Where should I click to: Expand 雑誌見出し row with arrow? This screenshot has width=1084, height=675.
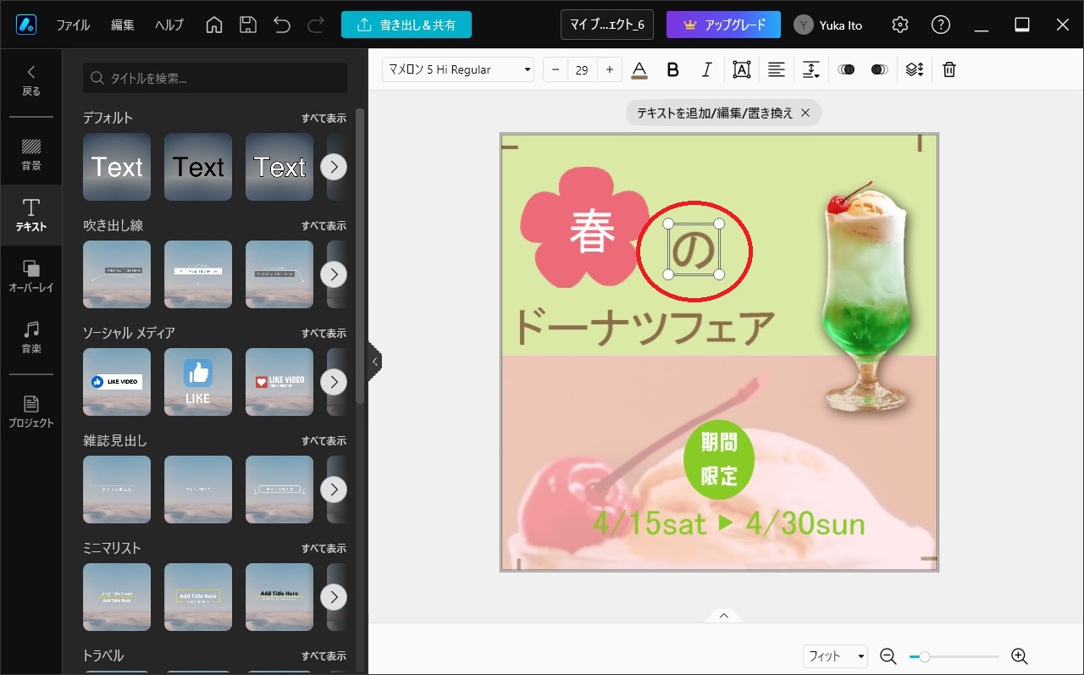(x=334, y=490)
